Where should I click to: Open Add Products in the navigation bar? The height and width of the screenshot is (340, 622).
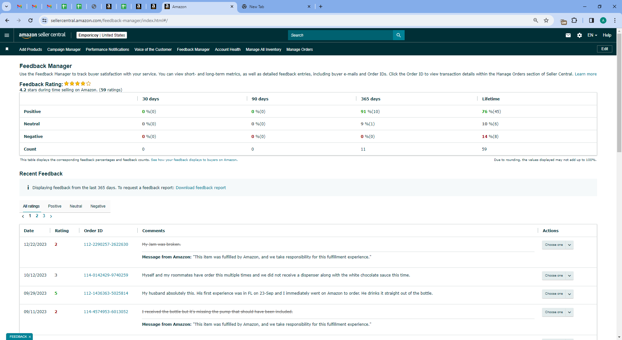pyautogui.click(x=30, y=50)
